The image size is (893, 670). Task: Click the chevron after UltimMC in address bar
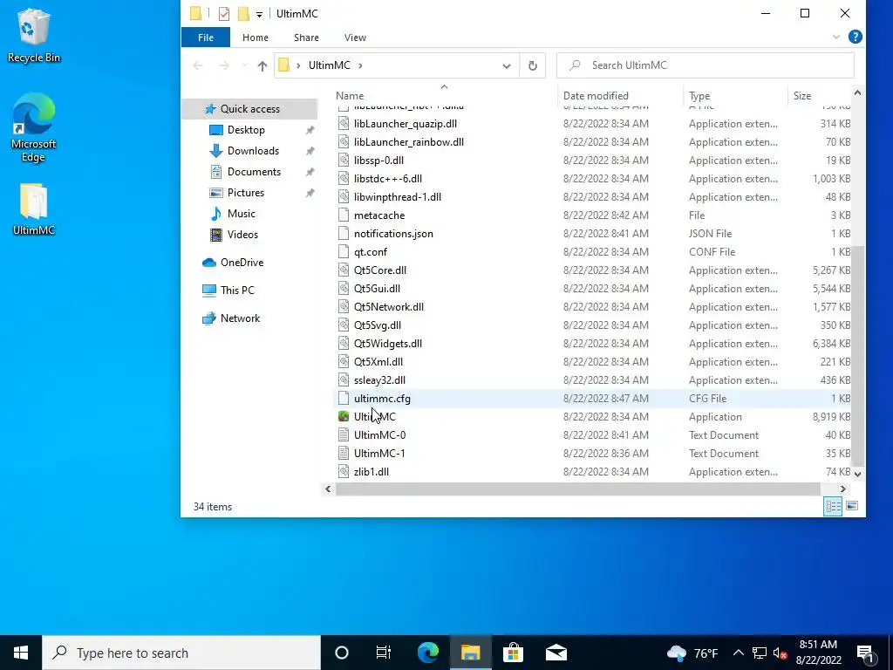pos(360,65)
